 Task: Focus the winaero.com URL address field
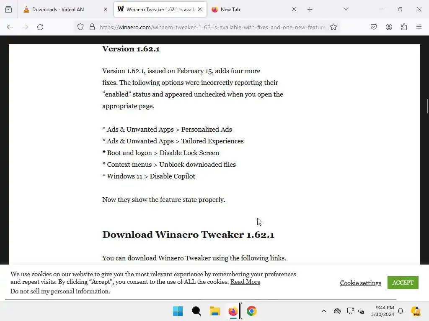click(212, 27)
